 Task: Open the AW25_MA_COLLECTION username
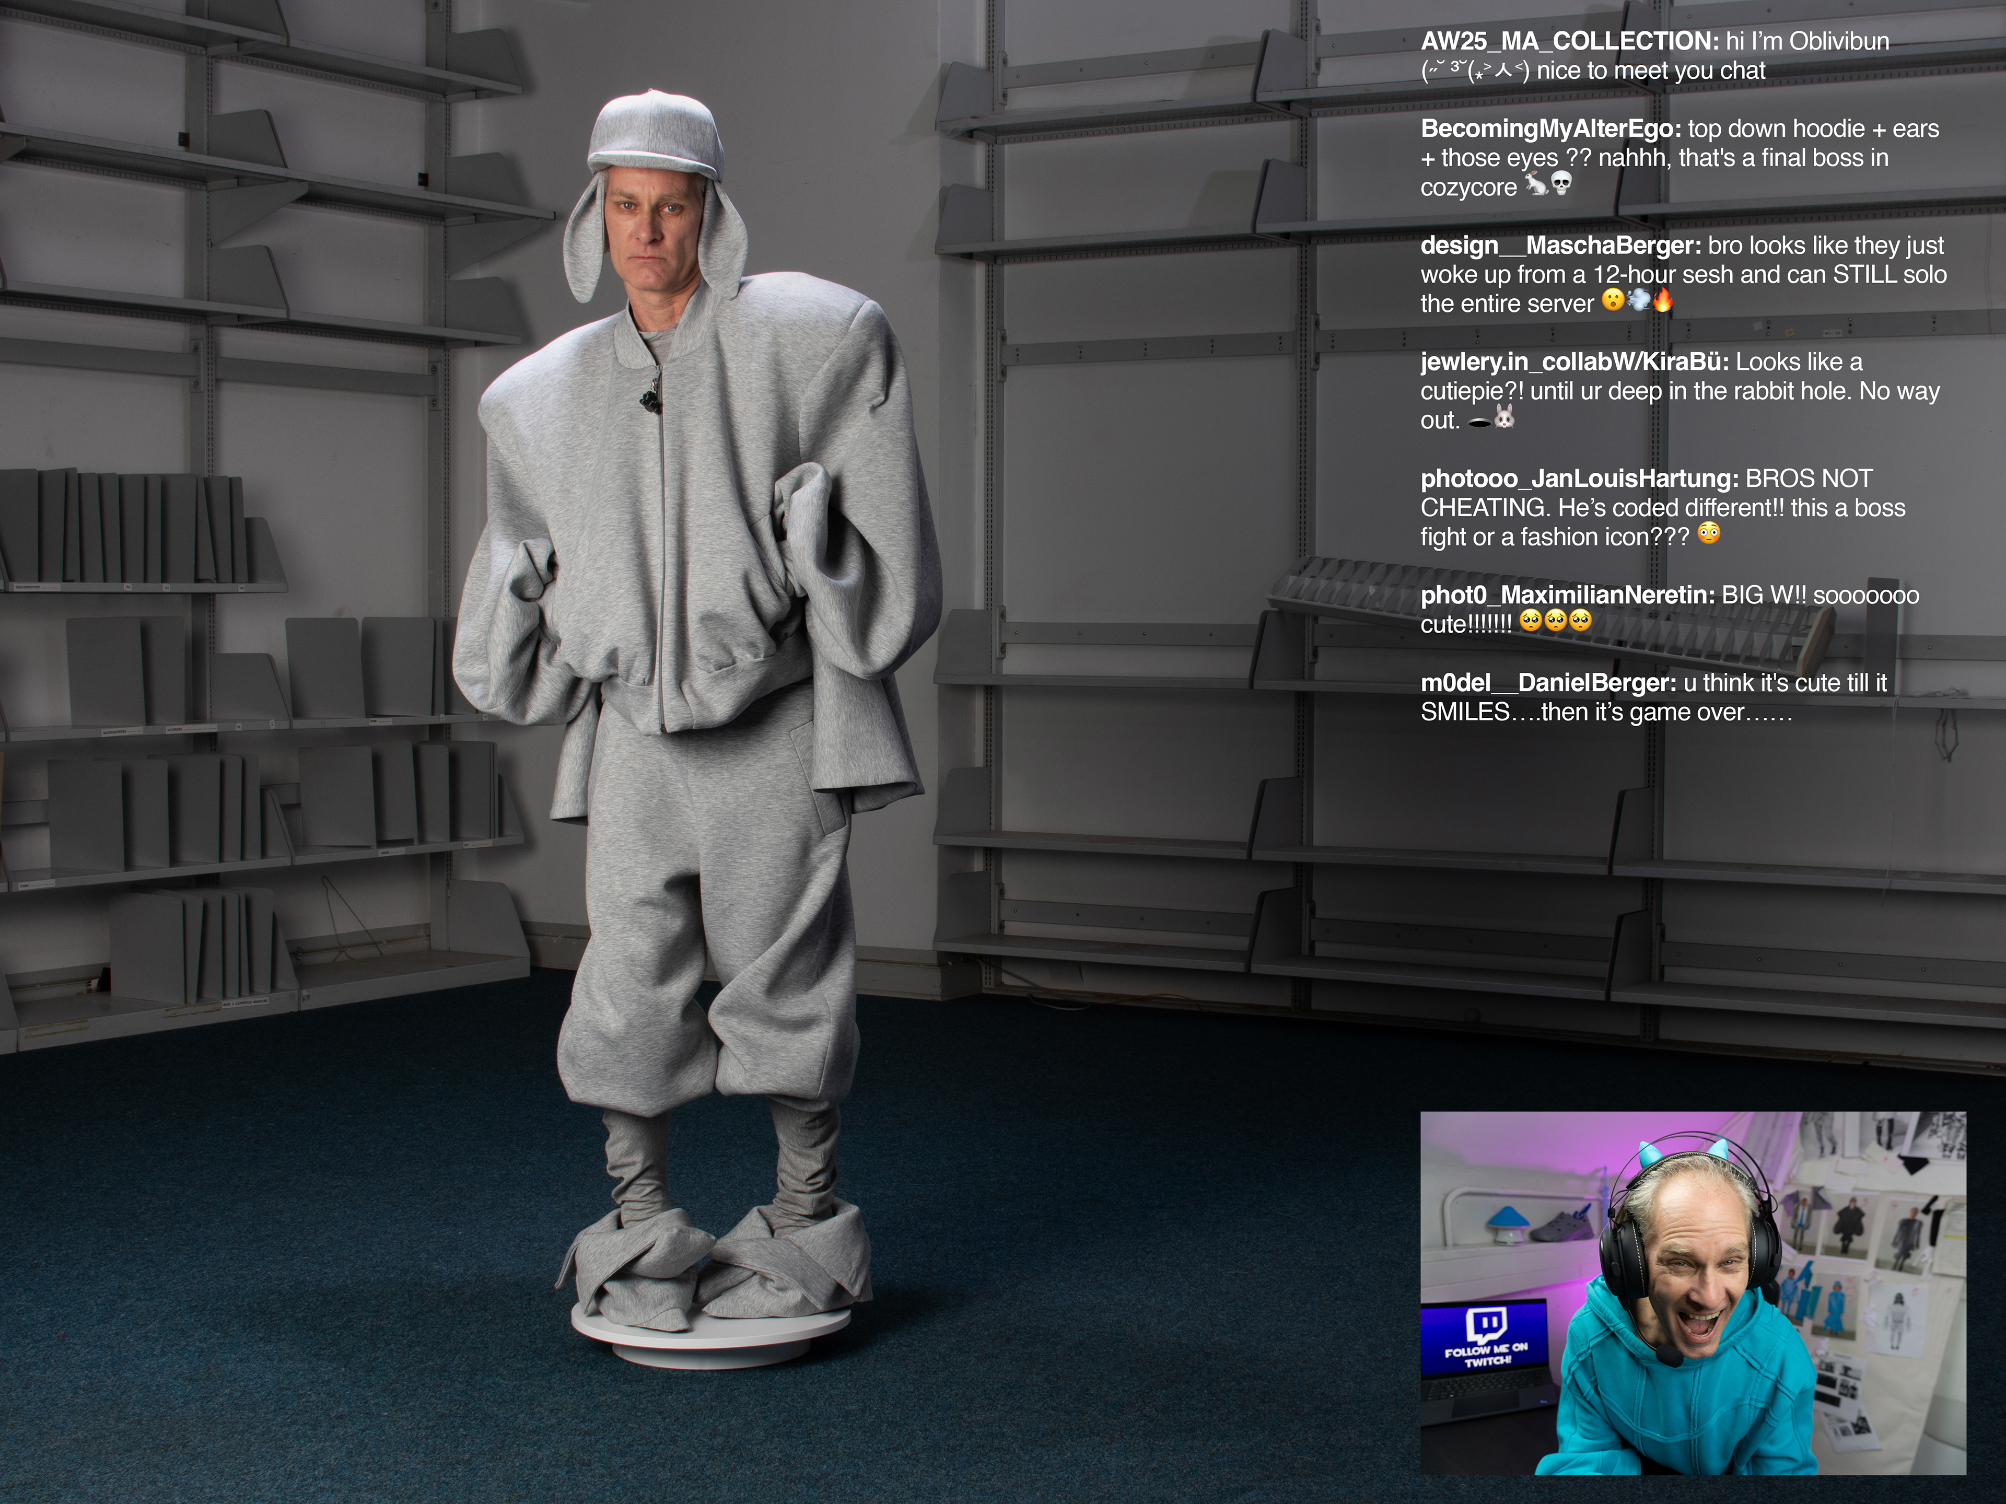[1569, 42]
